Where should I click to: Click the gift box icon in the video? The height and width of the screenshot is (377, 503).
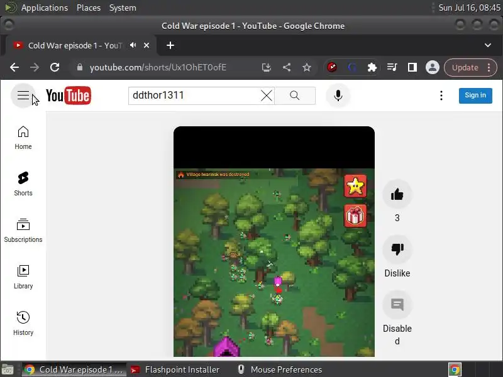pyautogui.click(x=355, y=216)
